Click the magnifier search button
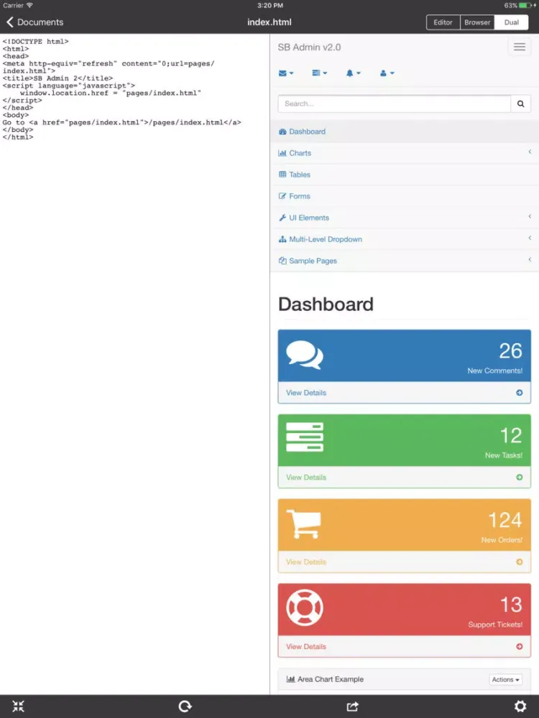 [x=520, y=104]
